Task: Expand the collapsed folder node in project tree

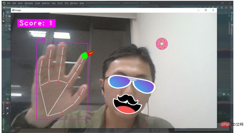Action: 6,26
